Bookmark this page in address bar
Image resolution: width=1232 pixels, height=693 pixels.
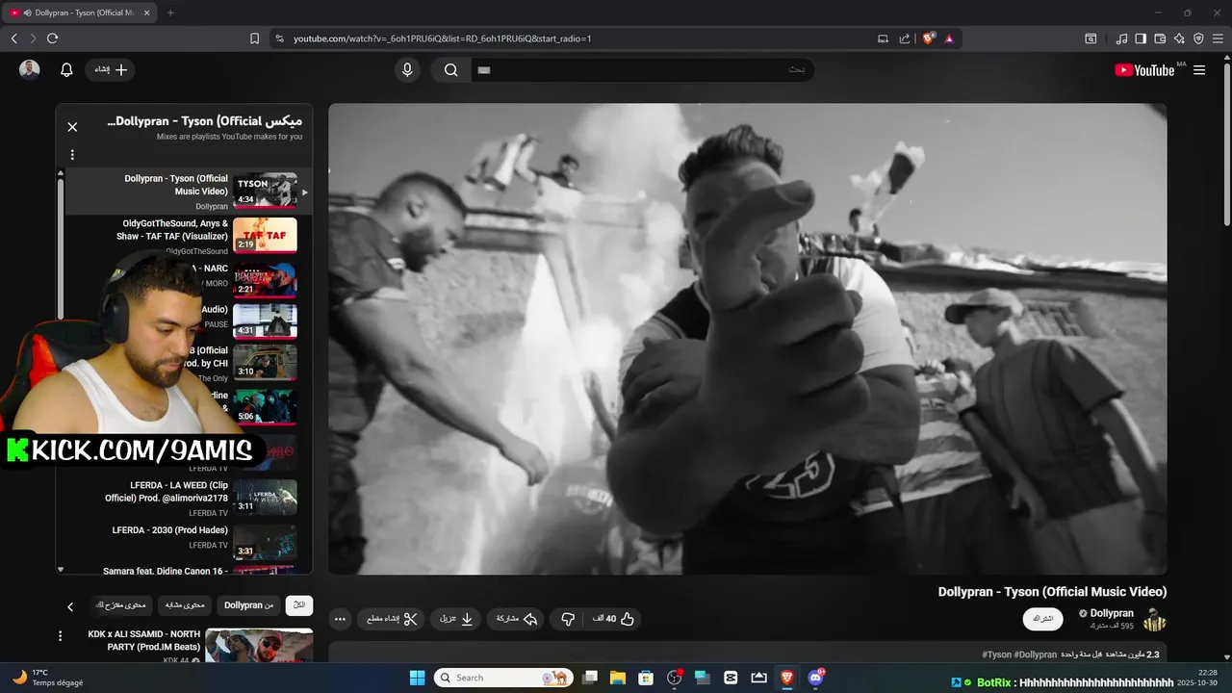(x=254, y=38)
